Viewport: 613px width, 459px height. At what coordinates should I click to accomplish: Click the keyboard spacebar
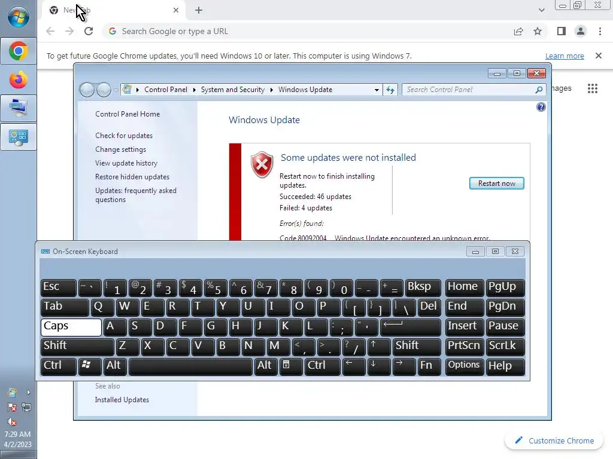[x=190, y=366]
